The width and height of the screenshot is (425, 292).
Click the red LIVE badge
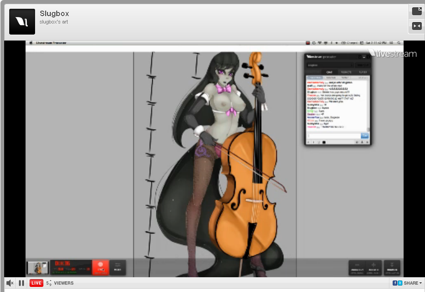coord(36,283)
